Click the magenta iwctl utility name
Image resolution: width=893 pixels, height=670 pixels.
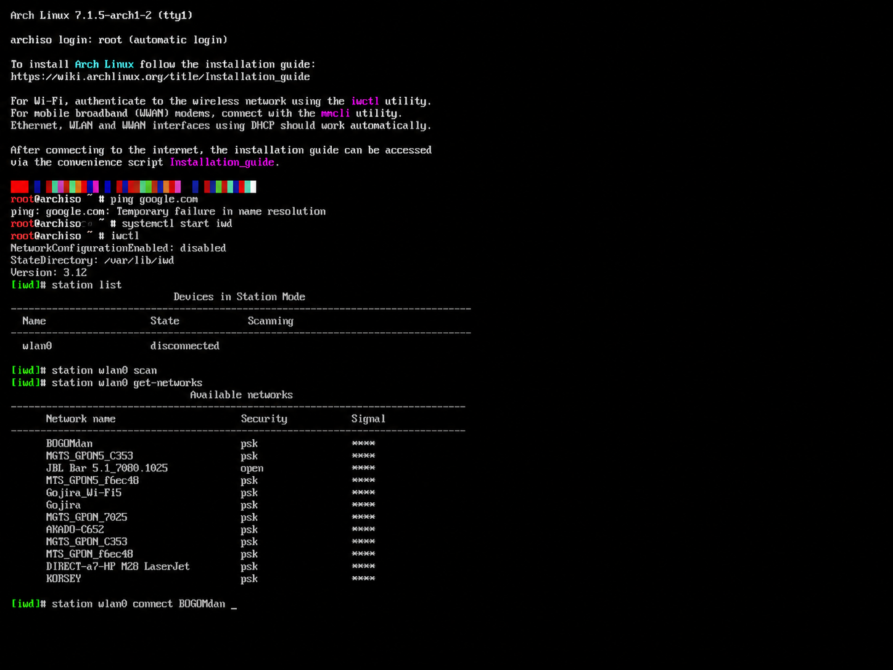click(365, 101)
